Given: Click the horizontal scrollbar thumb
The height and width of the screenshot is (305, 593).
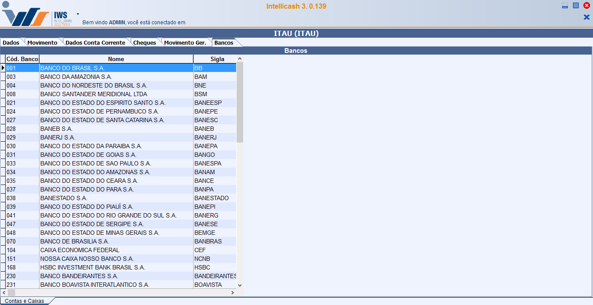Looking at the screenshot, I should point(11,293).
